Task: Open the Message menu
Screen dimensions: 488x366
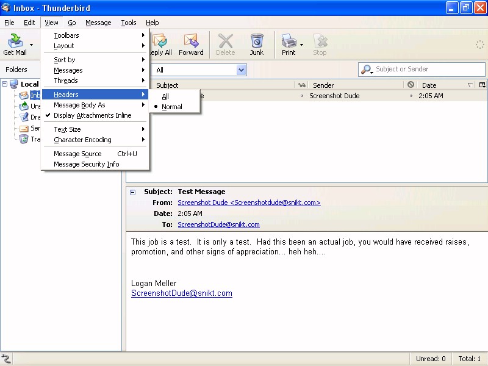Action: (98, 23)
